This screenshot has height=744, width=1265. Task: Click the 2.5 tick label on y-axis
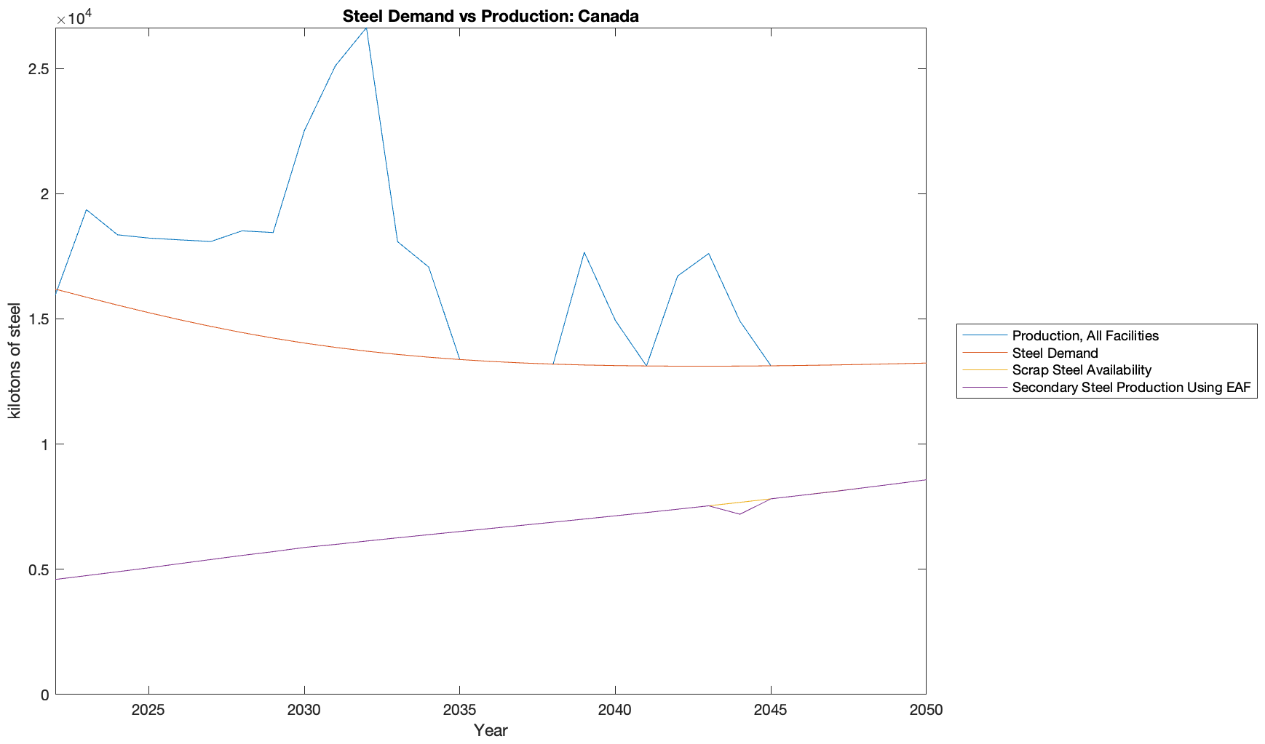pyautogui.click(x=38, y=69)
